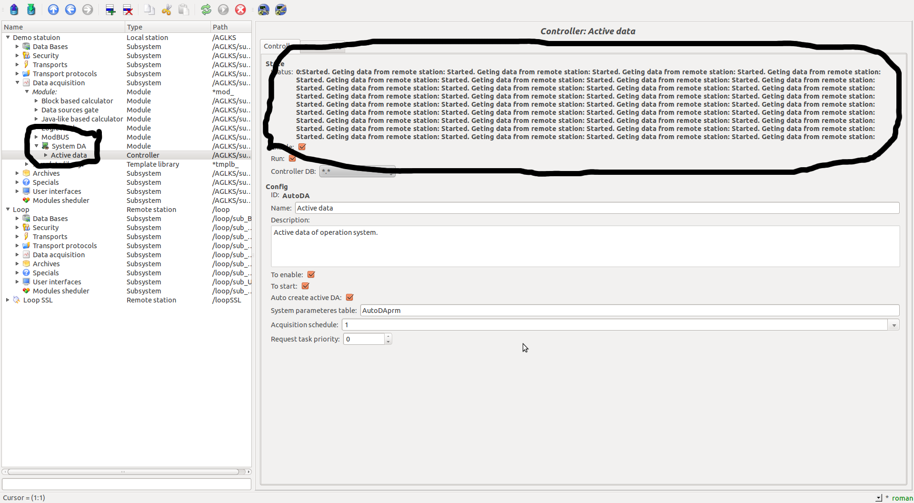This screenshot has width=914, height=503.
Task: Disable Auto create active DA checkbox
Action: pos(350,298)
